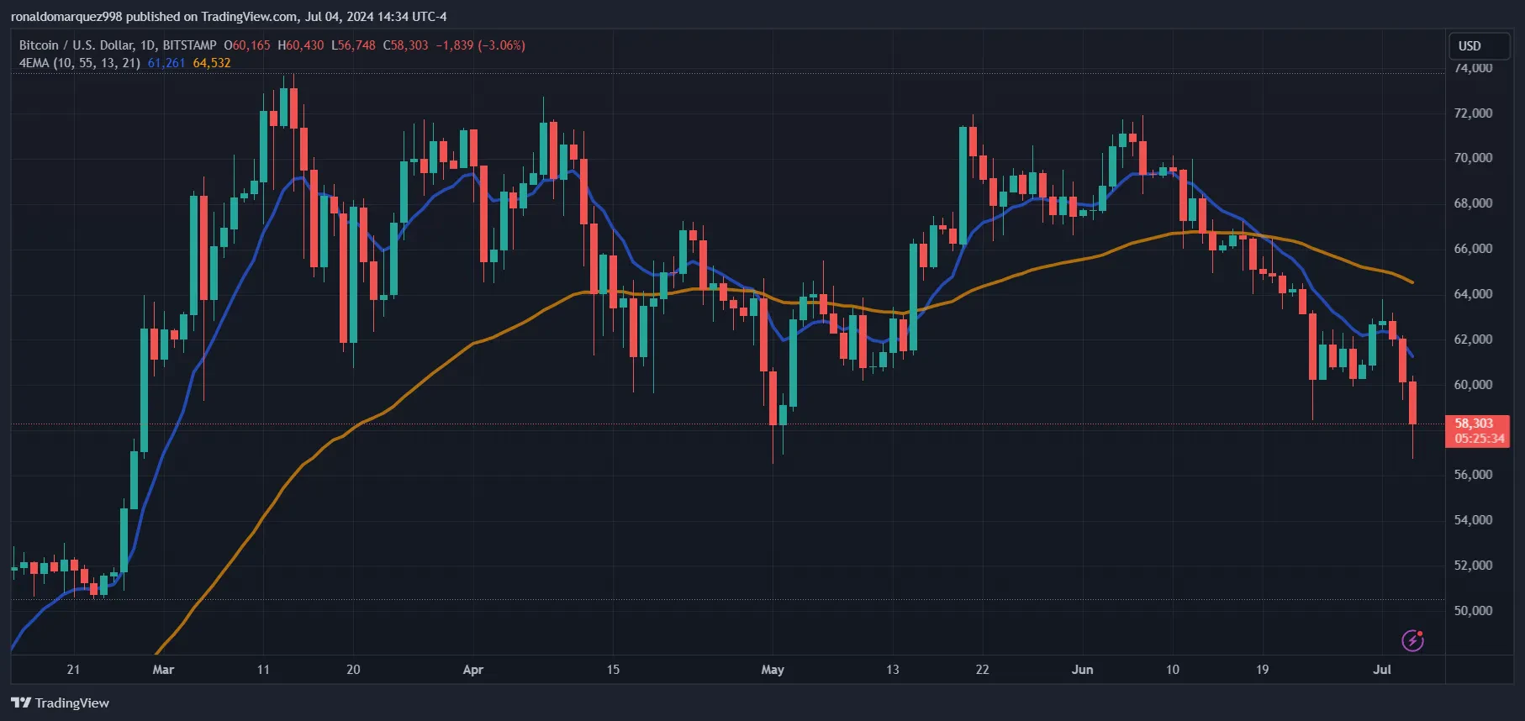Click the 21 date label on time axis
This screenshot has width=1525, height=721.
73,670
